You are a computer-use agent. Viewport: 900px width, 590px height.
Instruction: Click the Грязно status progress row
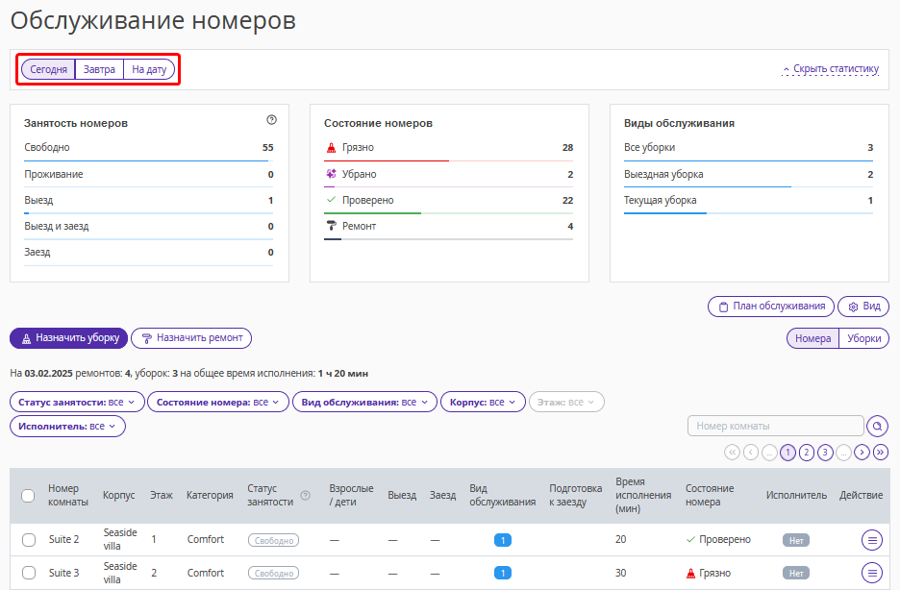[x=448, y=148]
